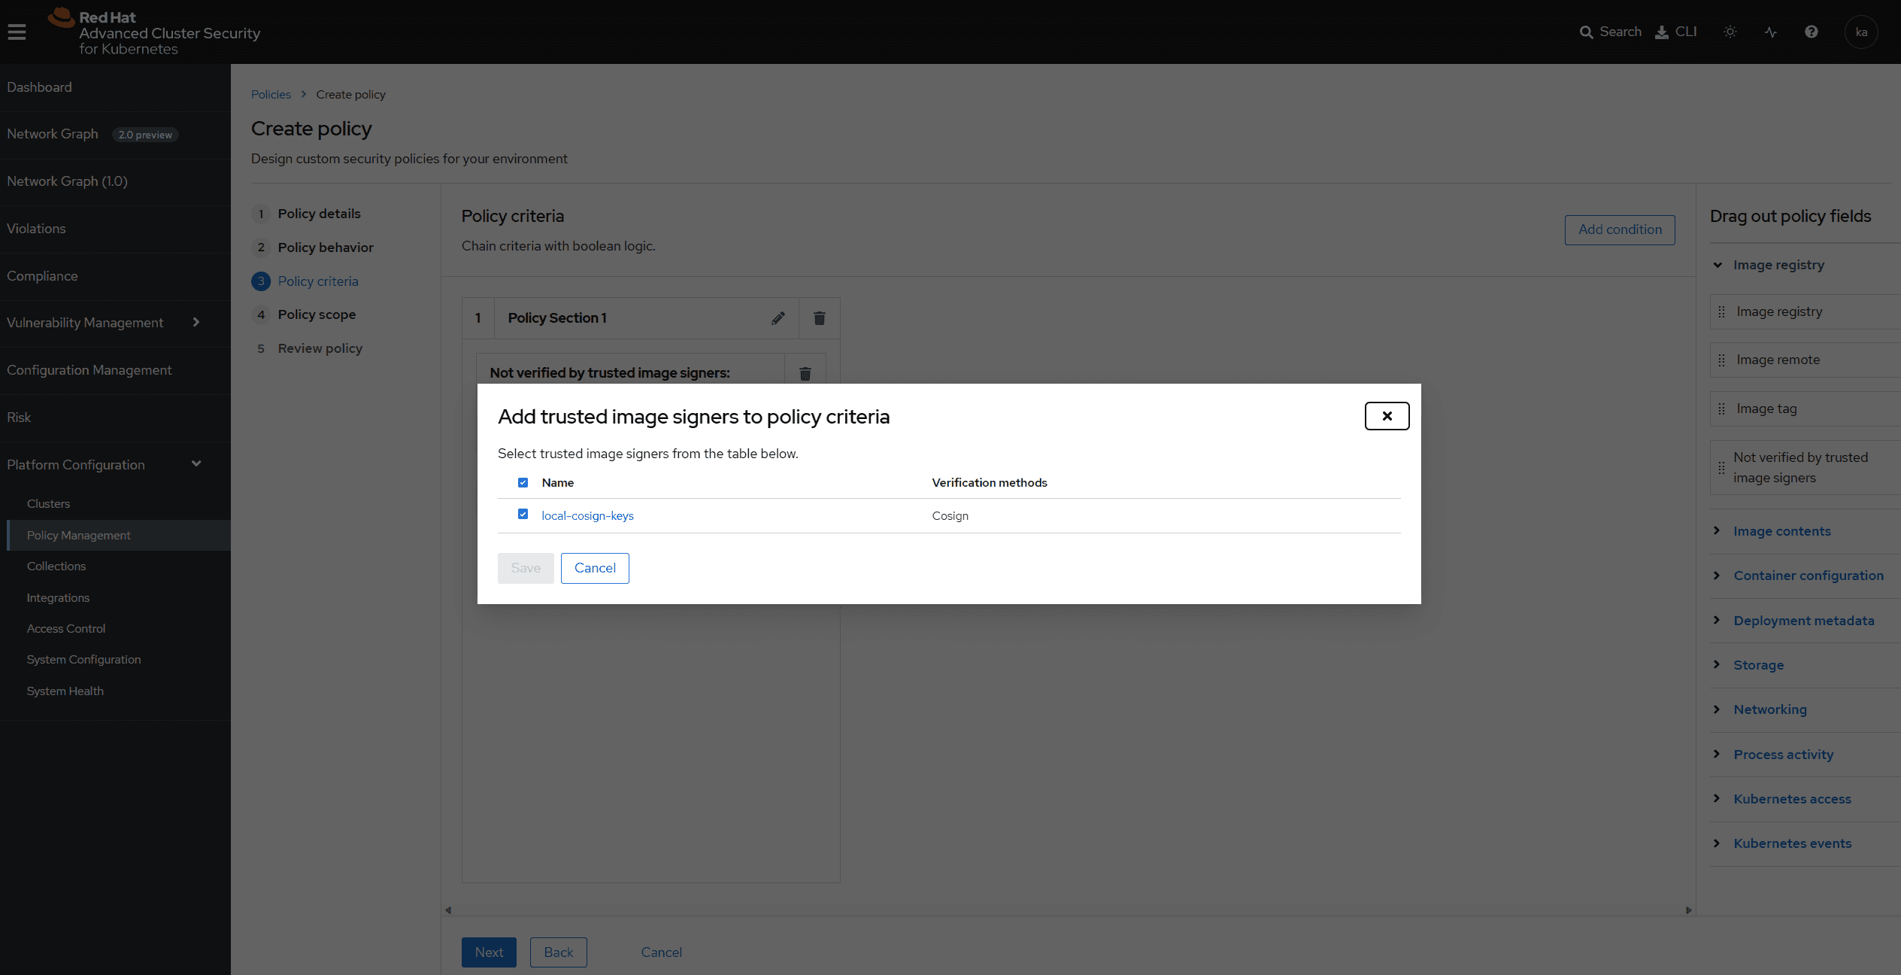Edit Policy Section 1 name with pencil
Viewport: 1901px width, 975px height.
(x=778, y=318)
